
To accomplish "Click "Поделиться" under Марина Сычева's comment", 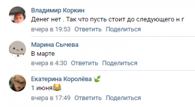I will (120, 63).
